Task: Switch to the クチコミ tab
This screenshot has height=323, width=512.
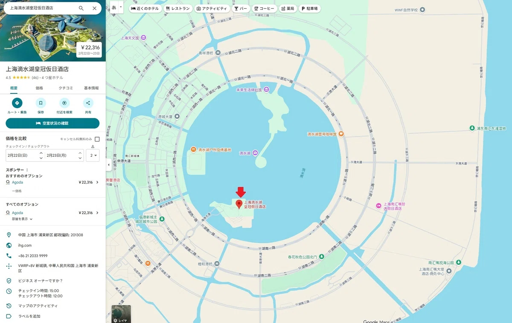Action: [66, 88]
